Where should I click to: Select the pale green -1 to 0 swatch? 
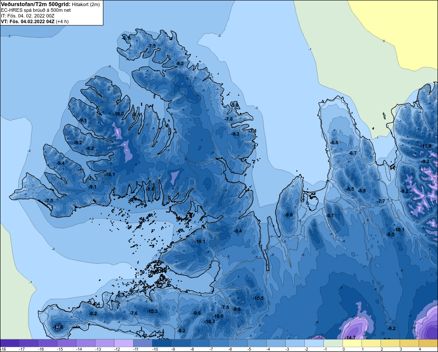click(x=333, y=343)
